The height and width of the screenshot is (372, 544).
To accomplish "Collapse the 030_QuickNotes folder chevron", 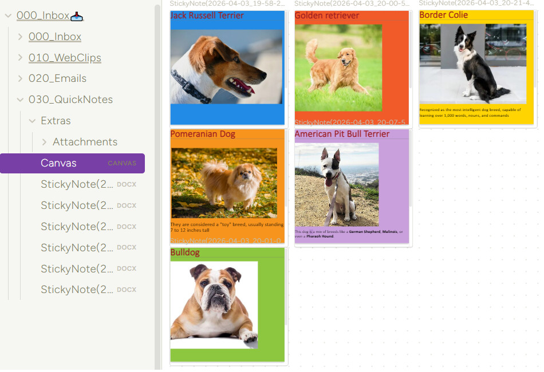I will click(20, 100).
